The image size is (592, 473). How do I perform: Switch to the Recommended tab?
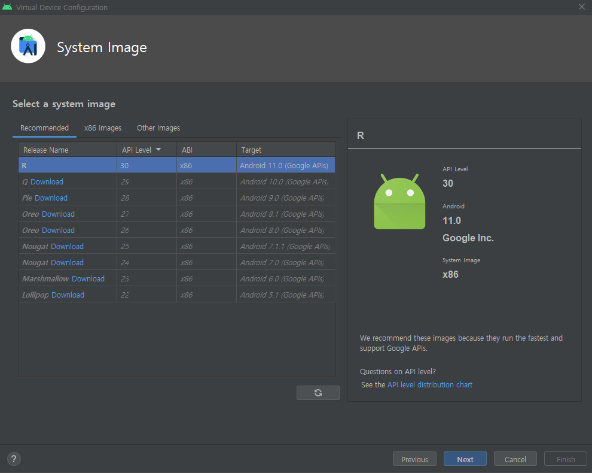pyautogui.click(x=45, y=128)
